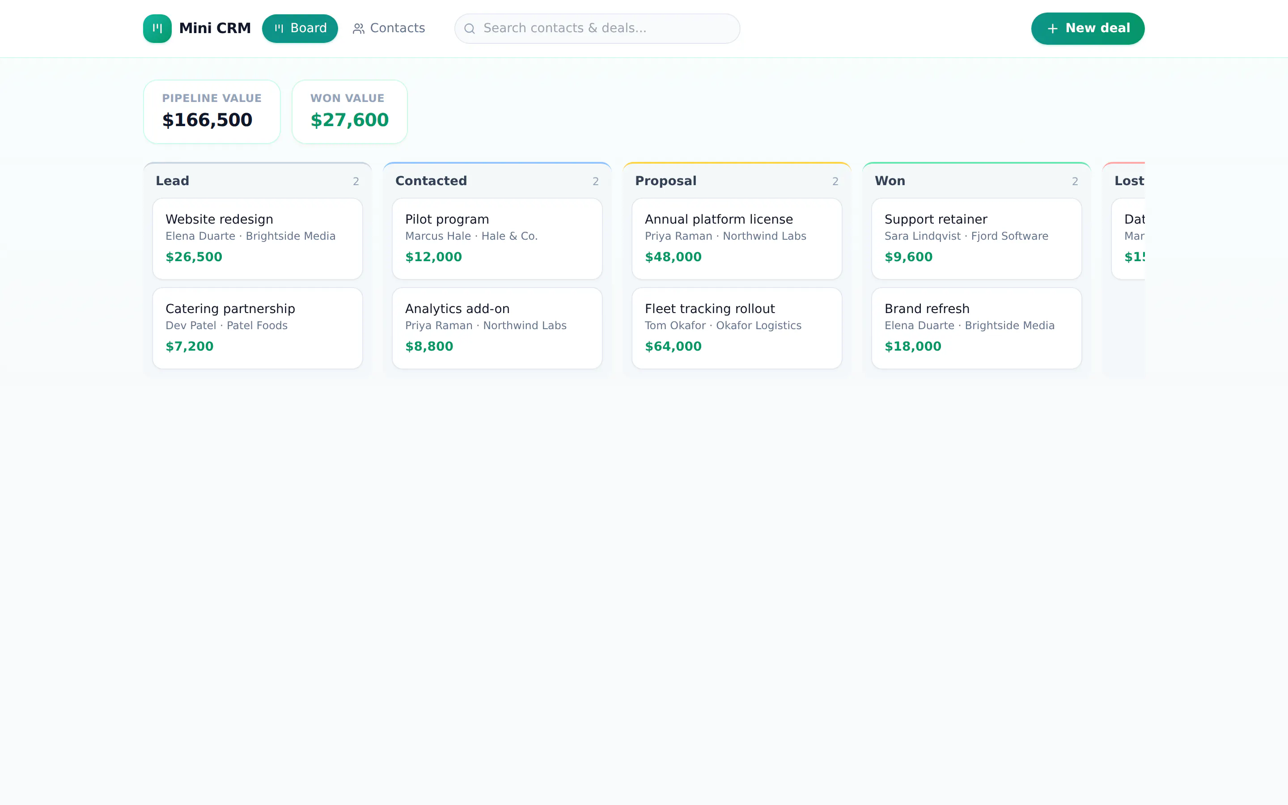Click the board icon in the Board tab
Image resolution: width=1288 pixels, height=805 pixels.
(279, 28)
